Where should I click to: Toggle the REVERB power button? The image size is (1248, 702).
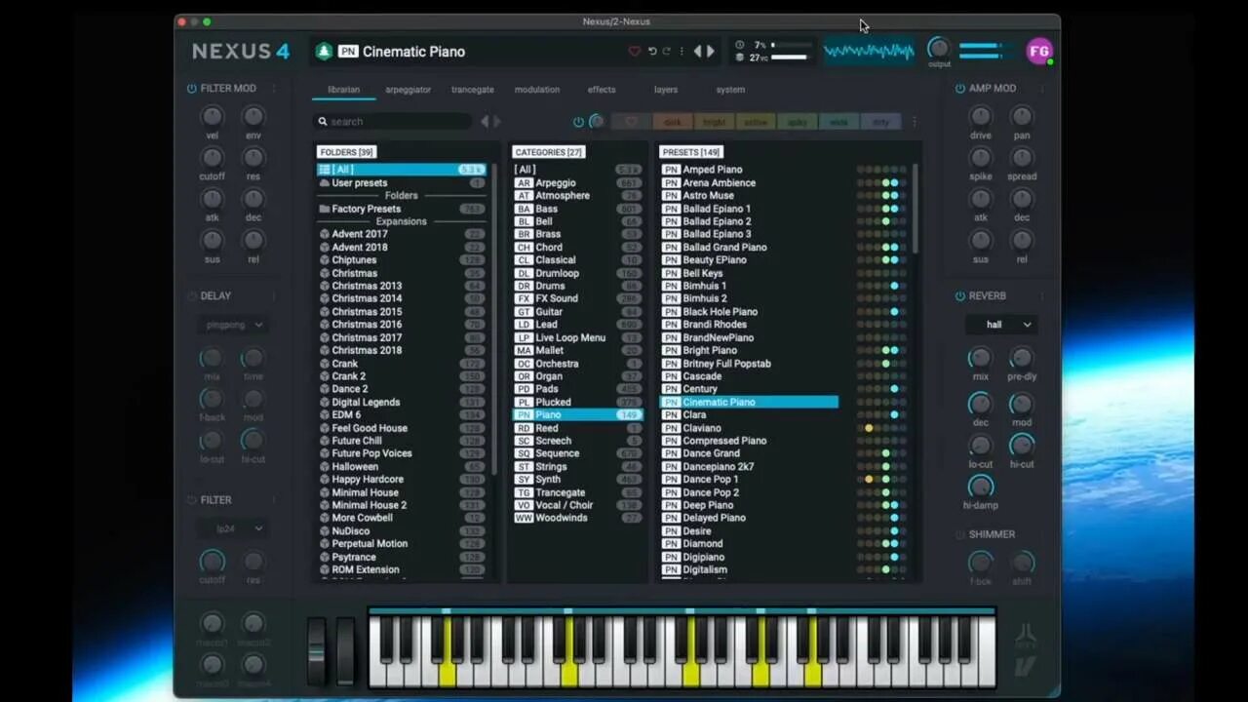click(x=960, y=296)
